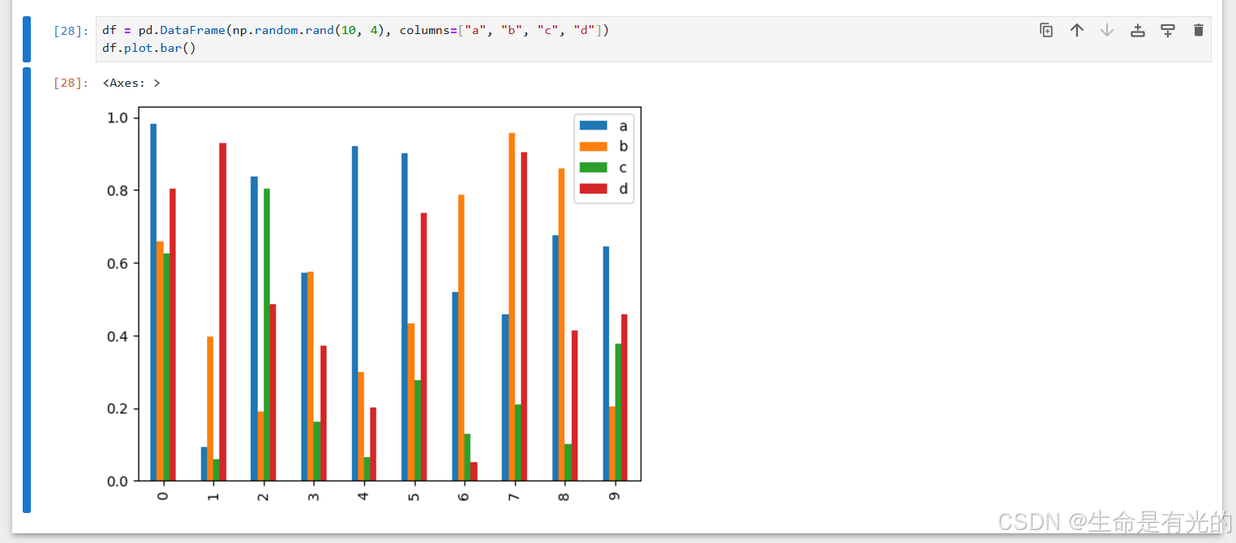
Task: Move the cell down with the arrow
Action: [x=1107, y=30]
